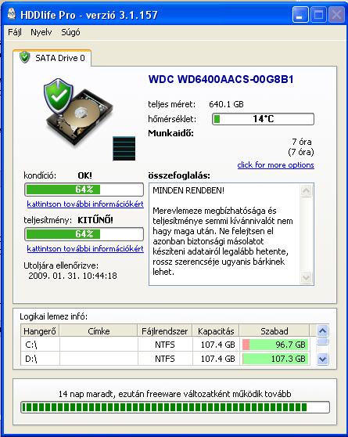This screenshot has width=348, height=437.
Task: Sort by the Szabad column header
Action: pos(274,331)
